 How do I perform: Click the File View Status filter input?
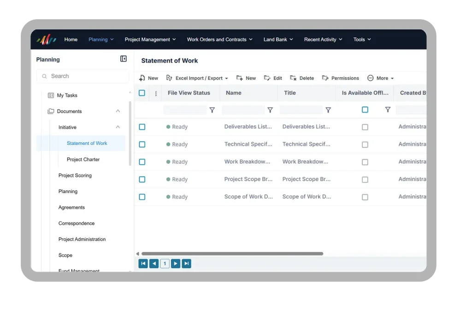185,110
